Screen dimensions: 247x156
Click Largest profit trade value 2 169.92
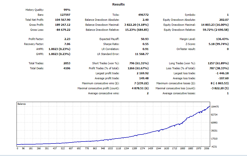pyautogui.click(x=143, y=73)
